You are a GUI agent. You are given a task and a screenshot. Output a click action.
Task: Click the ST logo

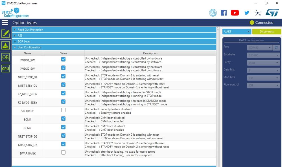pyautogui.click(x=272, y=13)
